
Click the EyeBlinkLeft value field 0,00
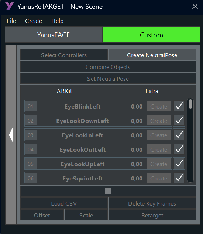[x=137, y=106]
